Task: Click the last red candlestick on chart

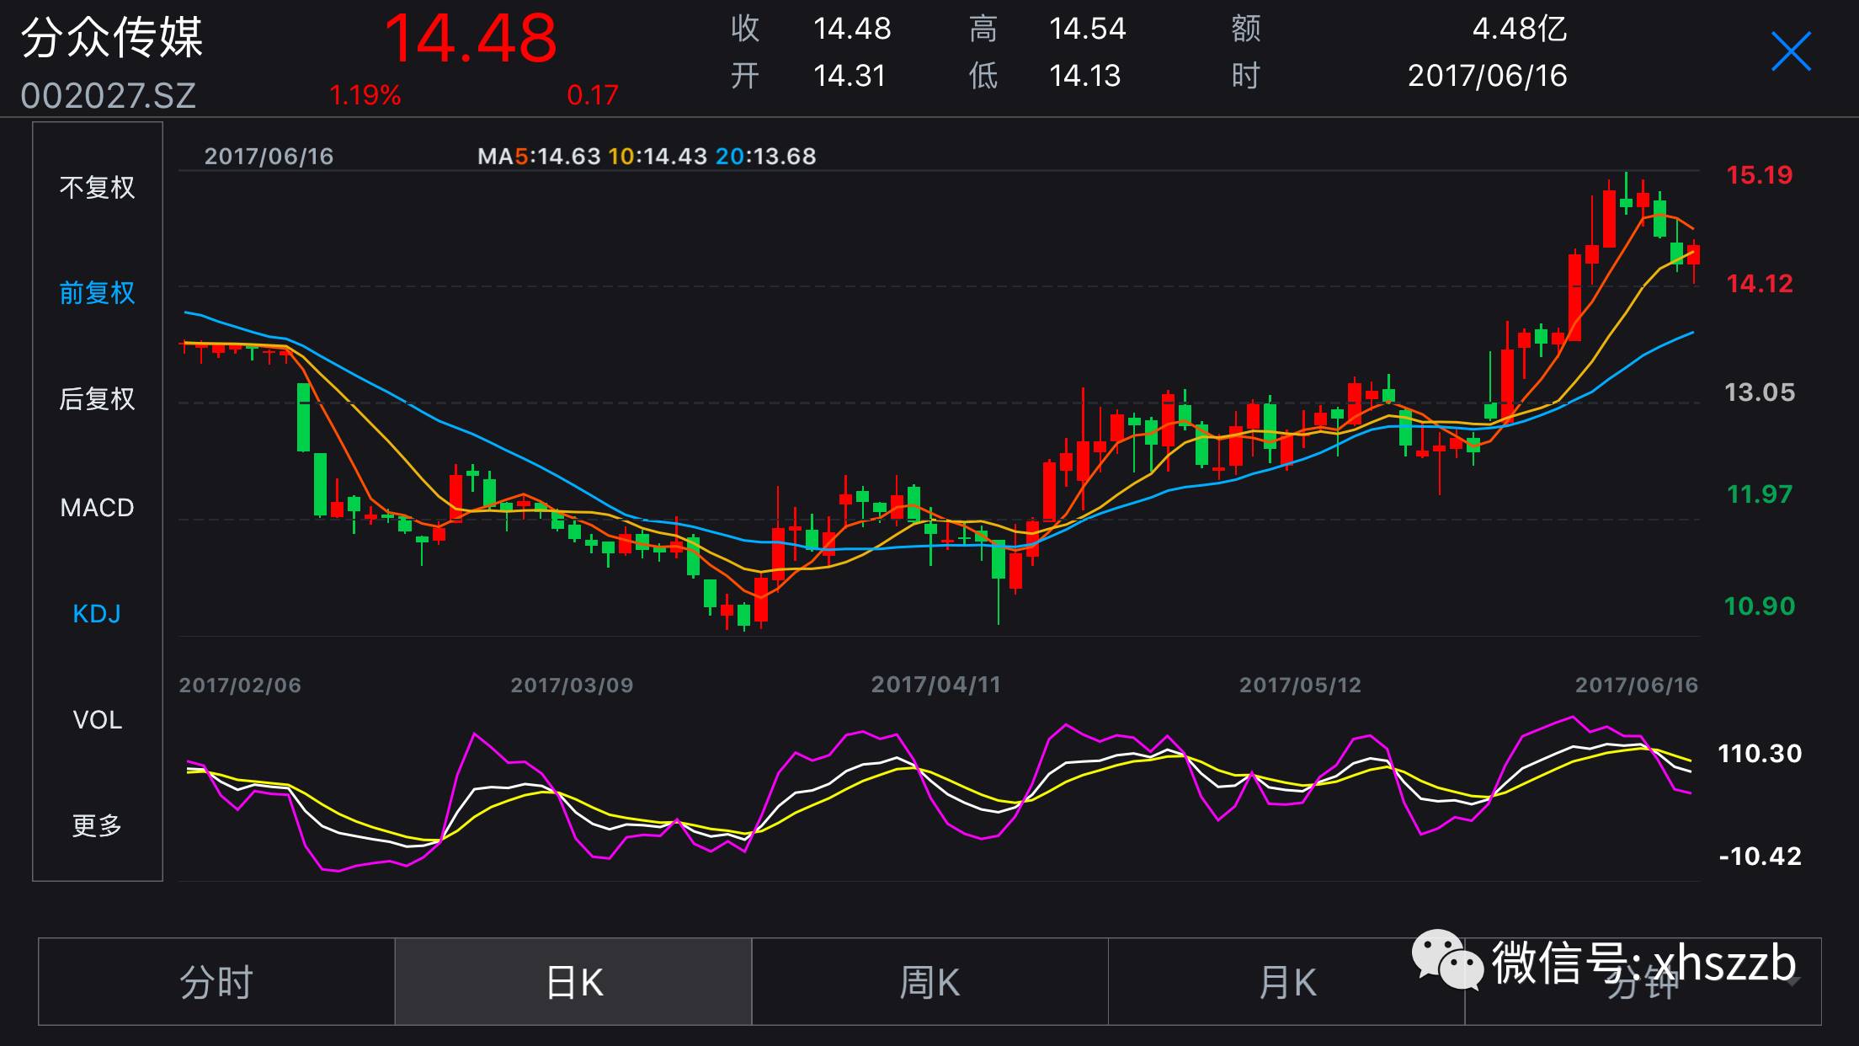Action: coord(1693,254)
